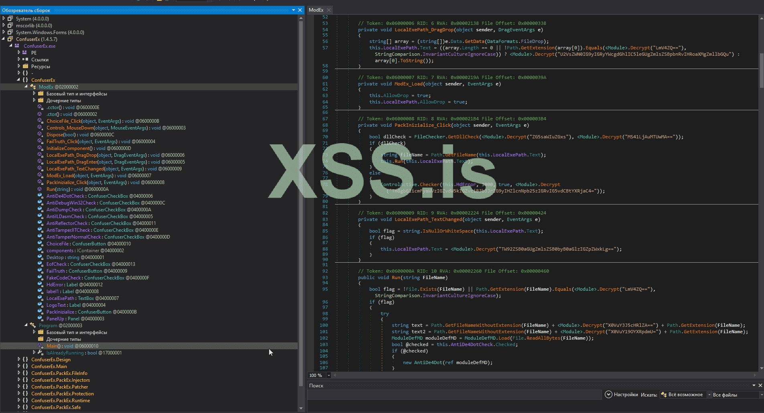Image resolution: width=764 pixels, height=413 pixels.
Task: Open the assembly explorer panel options dropdown
Action: coord(294,10)
